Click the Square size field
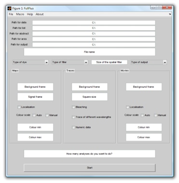Image resolution: width=179 pixels, height=183 pixels. click(90, 97)
